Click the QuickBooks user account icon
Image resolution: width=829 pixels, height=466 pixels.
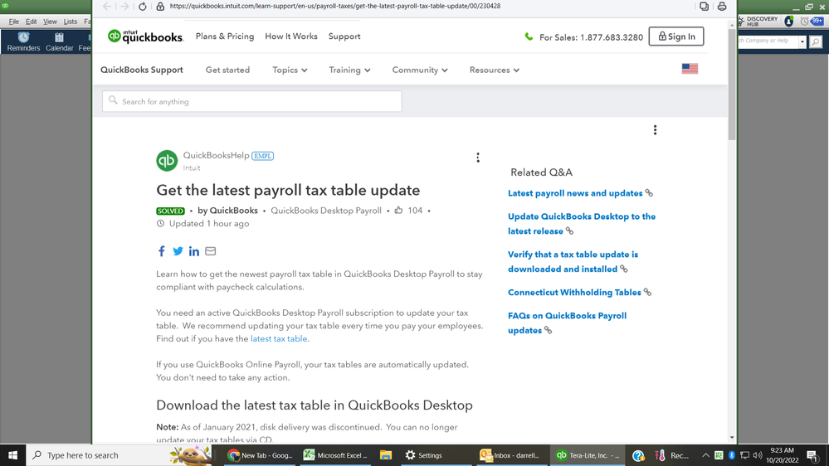pos(789,21)
